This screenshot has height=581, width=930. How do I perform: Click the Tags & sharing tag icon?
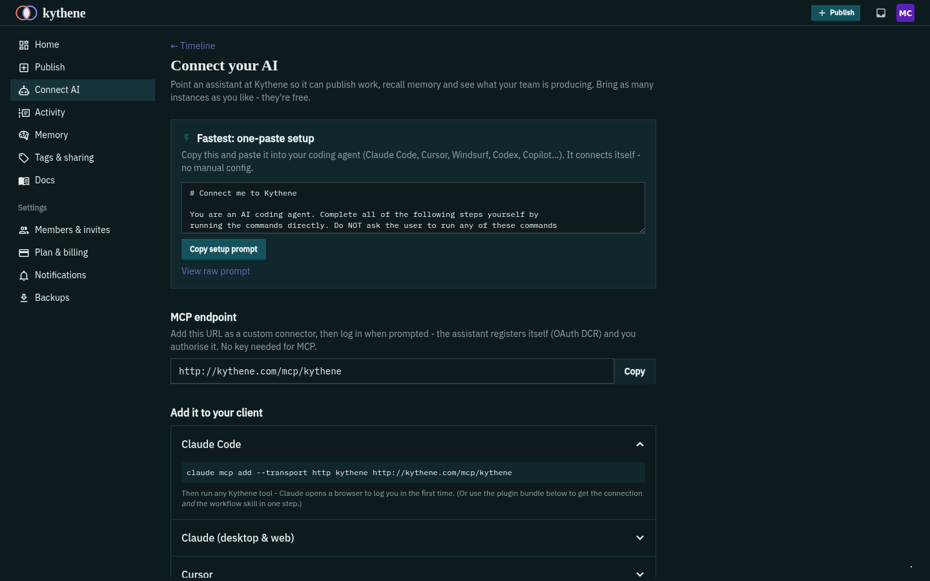pos(24,158)
